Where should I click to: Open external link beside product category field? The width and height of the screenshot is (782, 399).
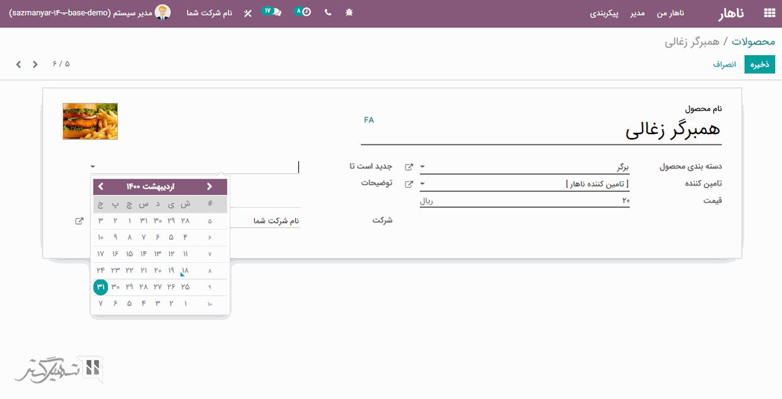pyautogui.click(x=409, y=167)
